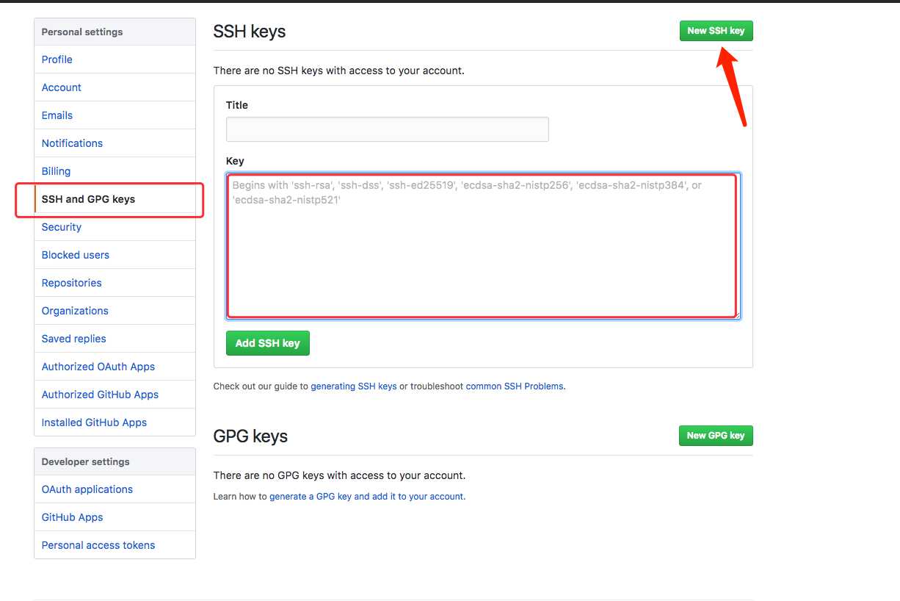Image resolution: width=900 pixels, height=601 pixels.
Task: Open the Emails settings page
Action: coord(57,115)
